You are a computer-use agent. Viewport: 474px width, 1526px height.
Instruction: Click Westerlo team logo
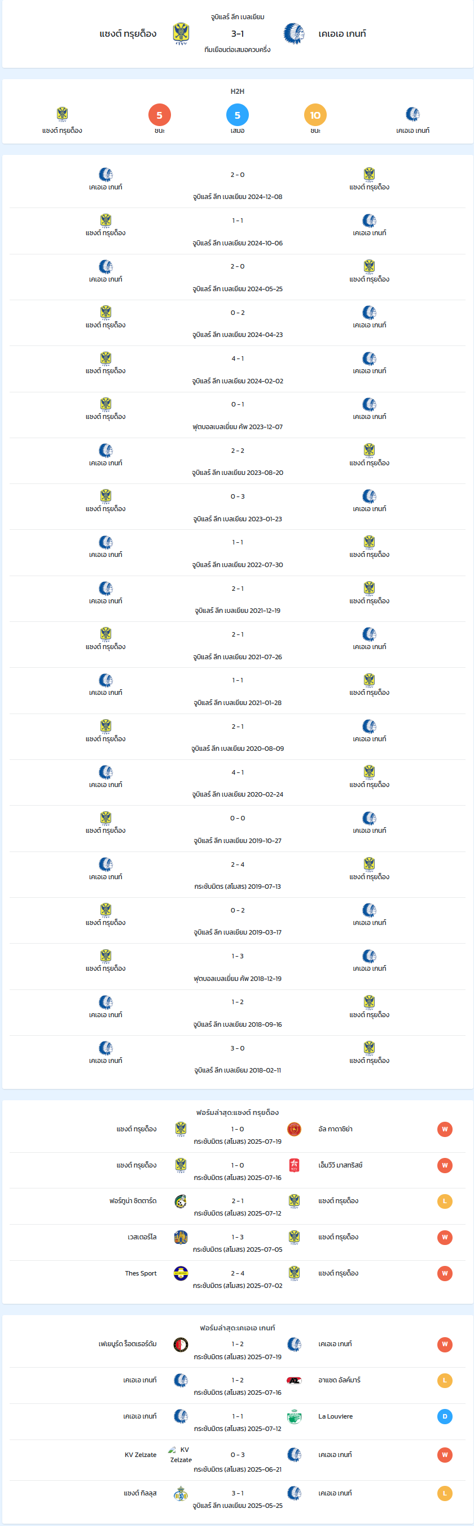point(181,1237)
